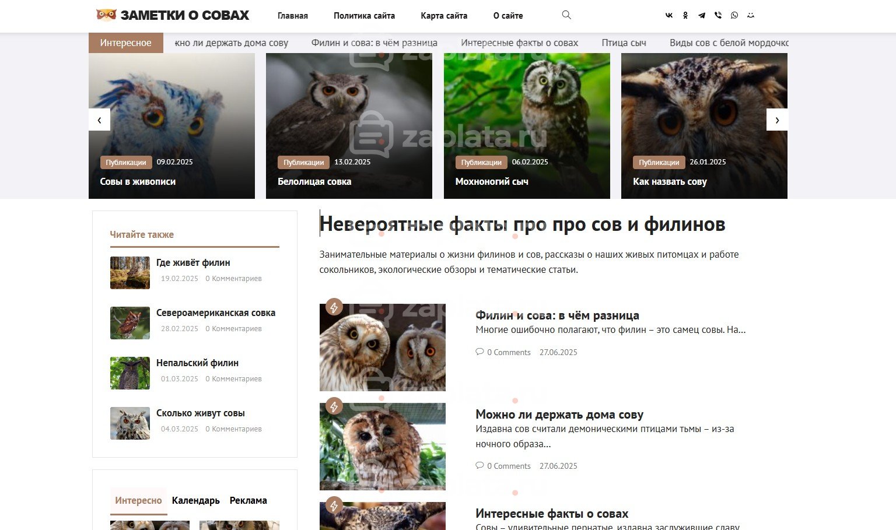Open the Птица сыч ticker link
The image size is (896, 530).
624,43
